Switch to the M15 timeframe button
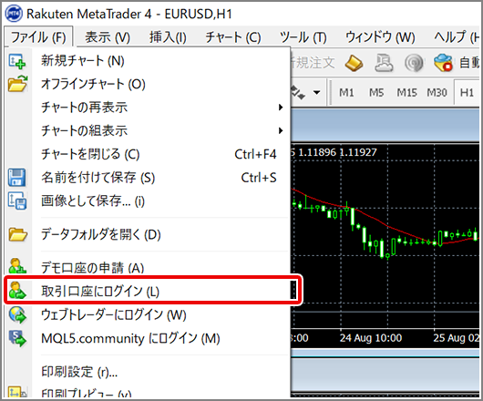The width and height of the screenshot is (483, 401). [x=406, y=92]
